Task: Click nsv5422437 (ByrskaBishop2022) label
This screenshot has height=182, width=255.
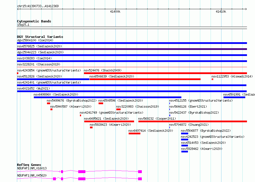Action: pos(194,113)
